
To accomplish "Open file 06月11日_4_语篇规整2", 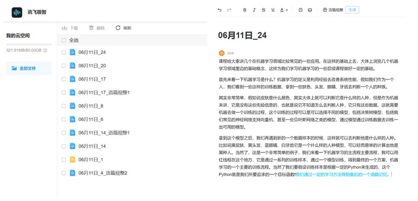I will [x=103, y=173].
